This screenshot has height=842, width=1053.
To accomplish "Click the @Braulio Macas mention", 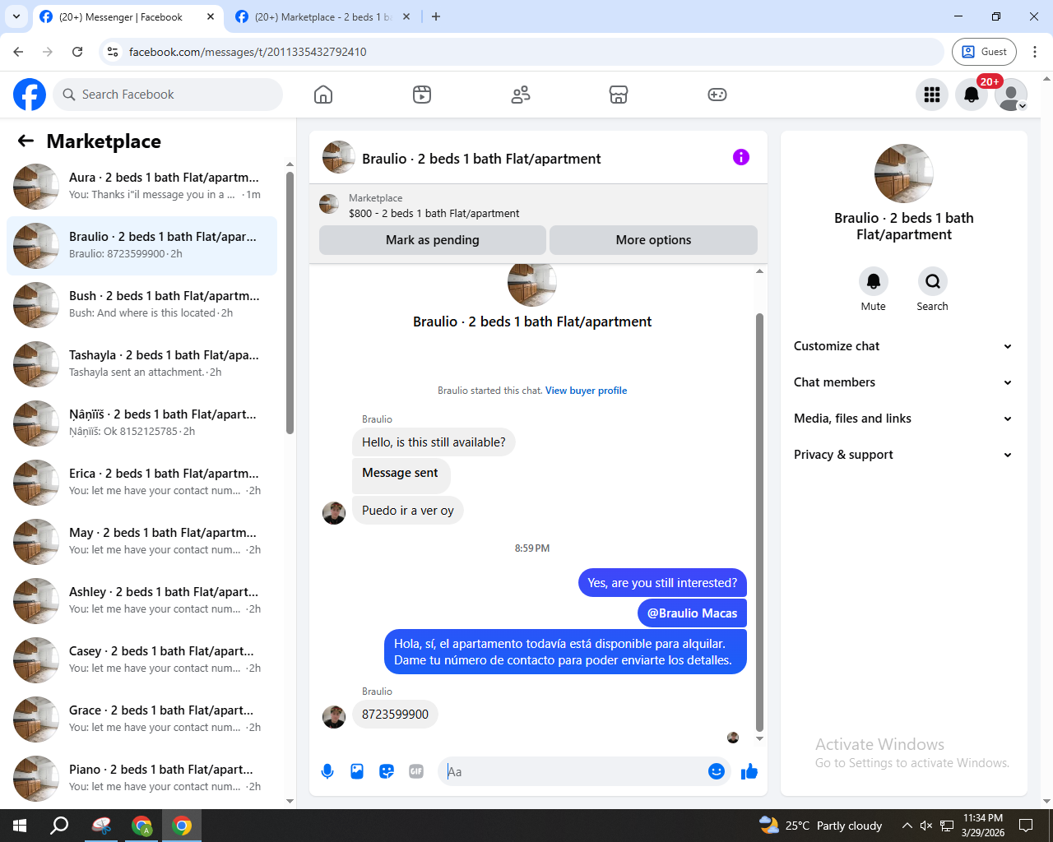I will pos(692,613).
